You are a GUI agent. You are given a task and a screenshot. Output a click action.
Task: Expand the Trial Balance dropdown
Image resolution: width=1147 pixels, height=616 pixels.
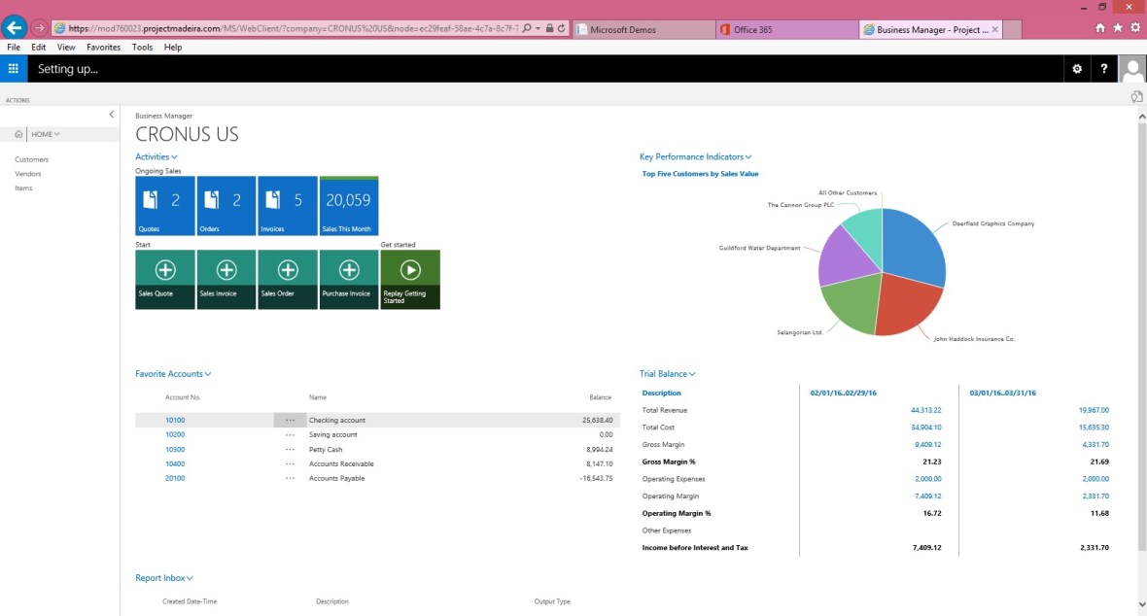(667, 374)
